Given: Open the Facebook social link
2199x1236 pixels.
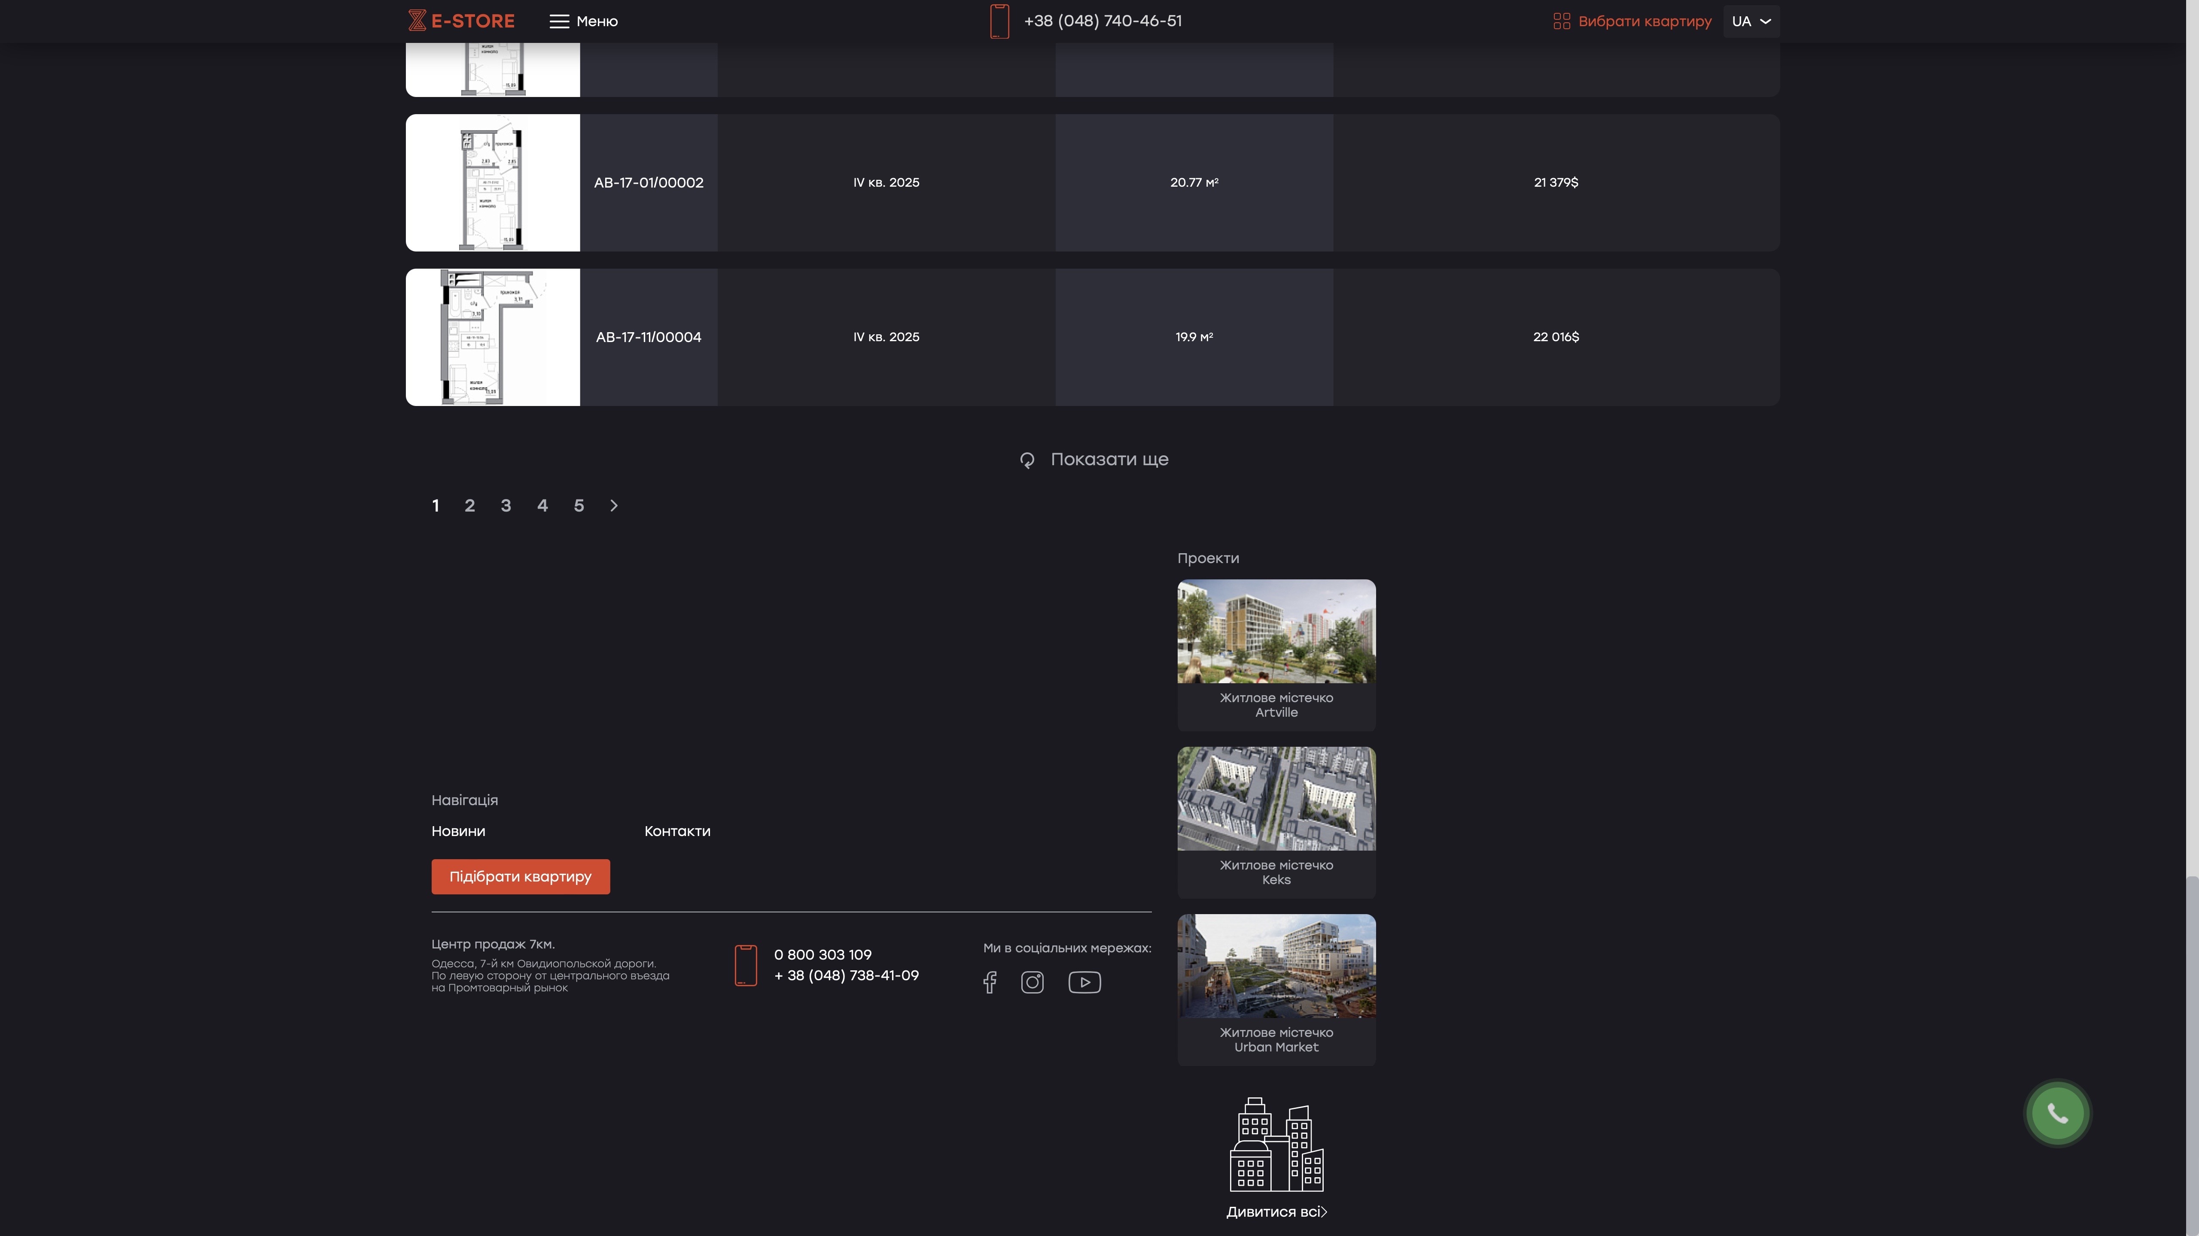Looking at the screenshot, I should point(990,982).
